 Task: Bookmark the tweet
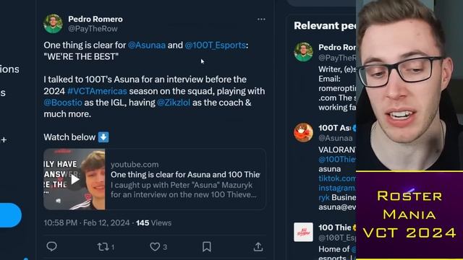pos(207,246)
